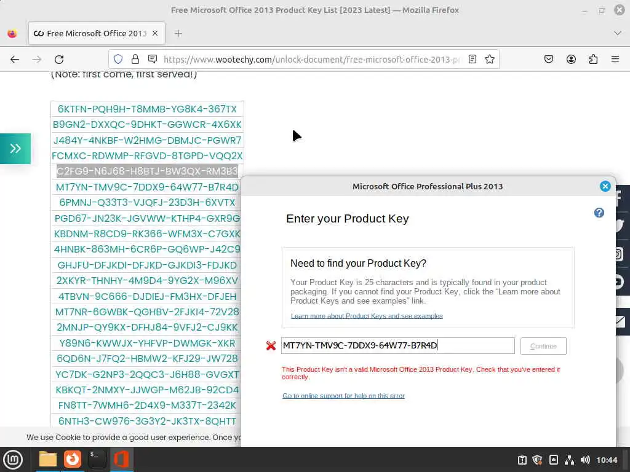Click key FCMXC-RDWMP-RFGVD-8TGPD-VQQ2X
630x472 pixels.
(x=147, y=155)
